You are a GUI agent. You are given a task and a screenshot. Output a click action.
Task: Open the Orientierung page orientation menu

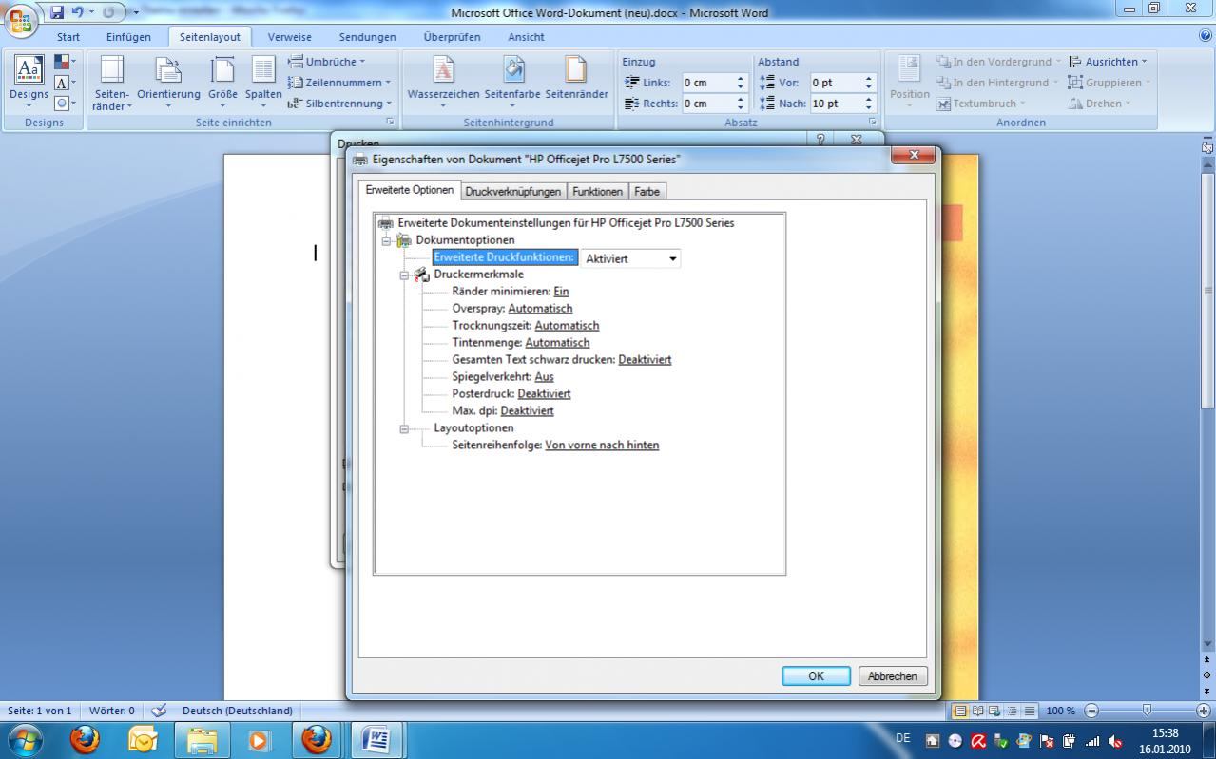(168, 83)
